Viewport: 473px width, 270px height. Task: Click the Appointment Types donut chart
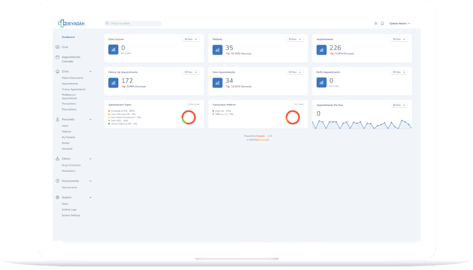189,117
